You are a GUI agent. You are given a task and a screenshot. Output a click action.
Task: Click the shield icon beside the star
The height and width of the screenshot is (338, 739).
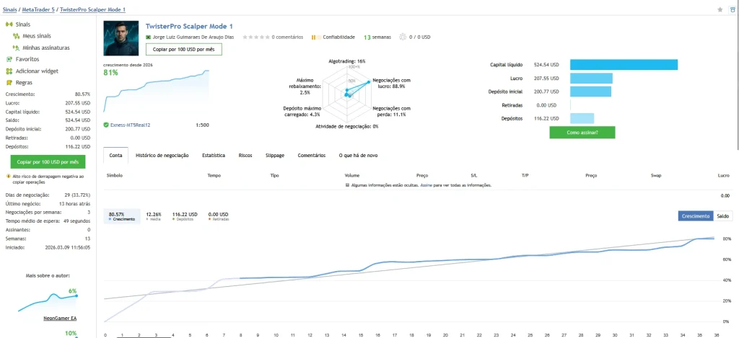(x=733, y=9)
